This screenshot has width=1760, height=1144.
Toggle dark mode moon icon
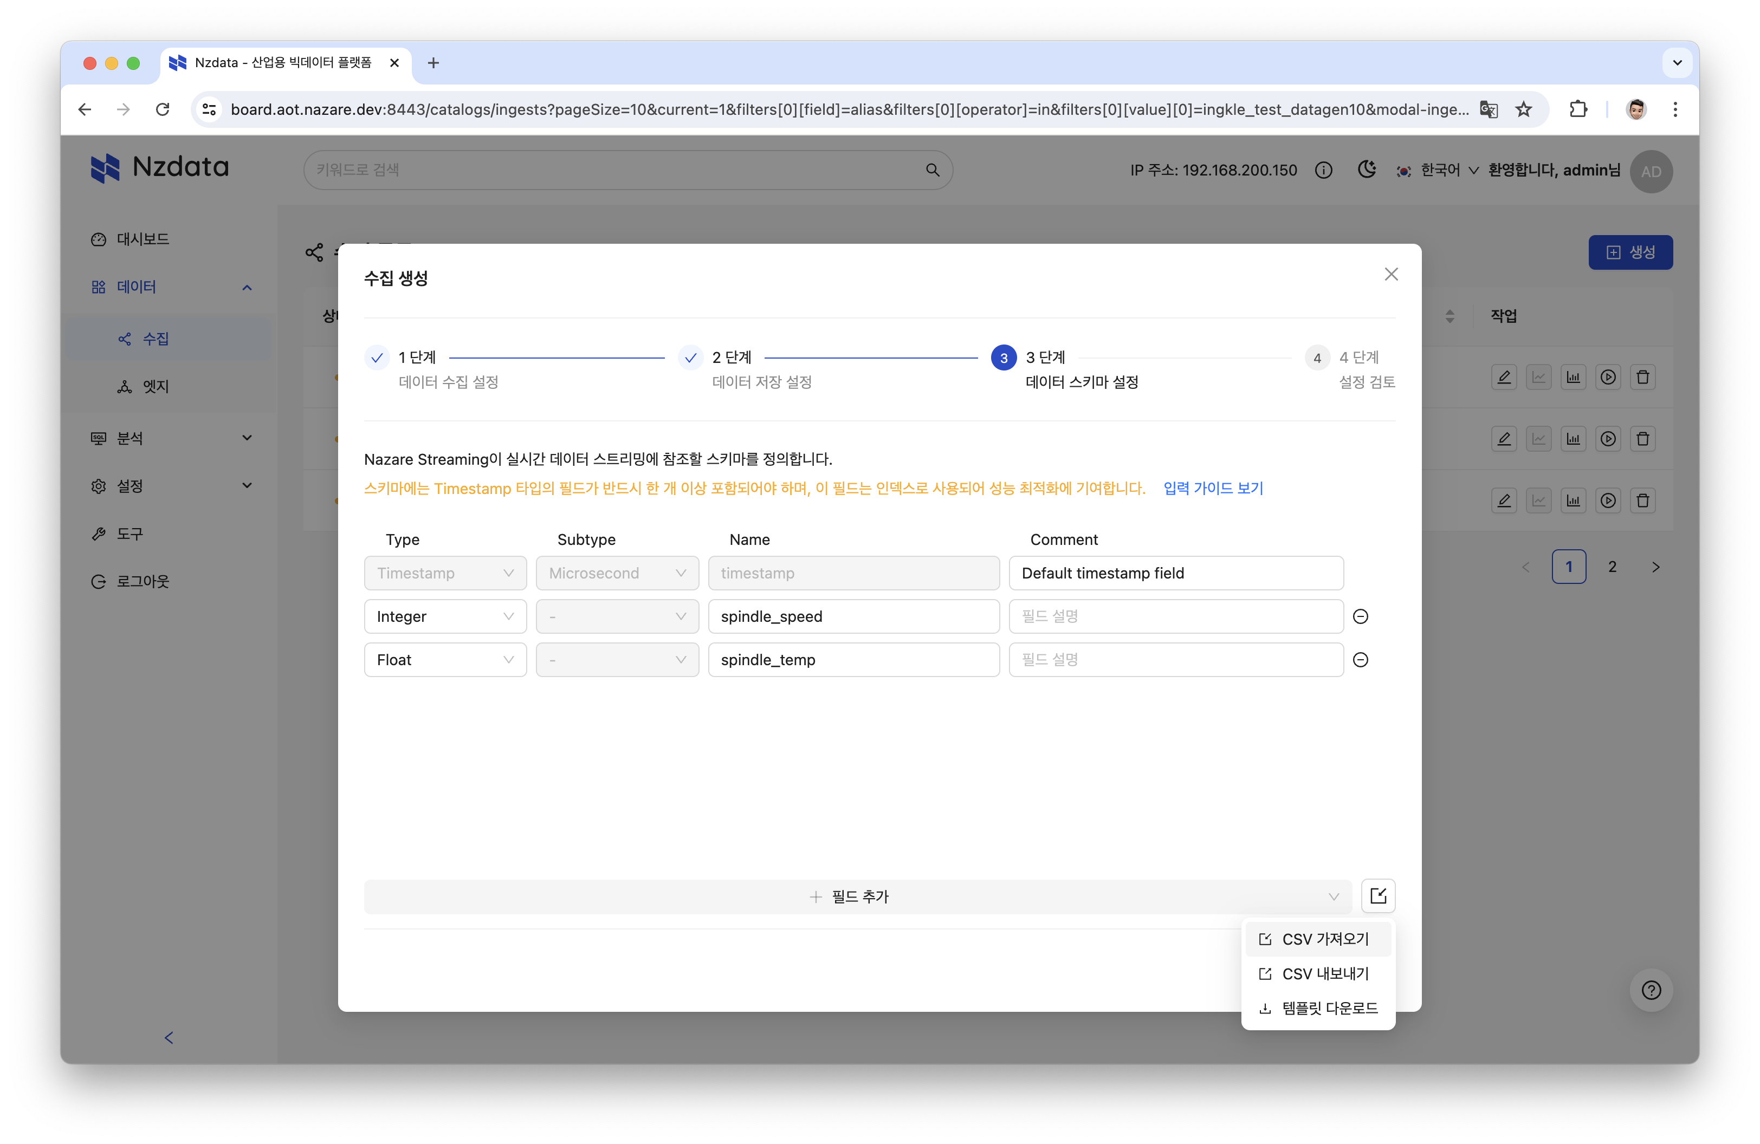1367,169
